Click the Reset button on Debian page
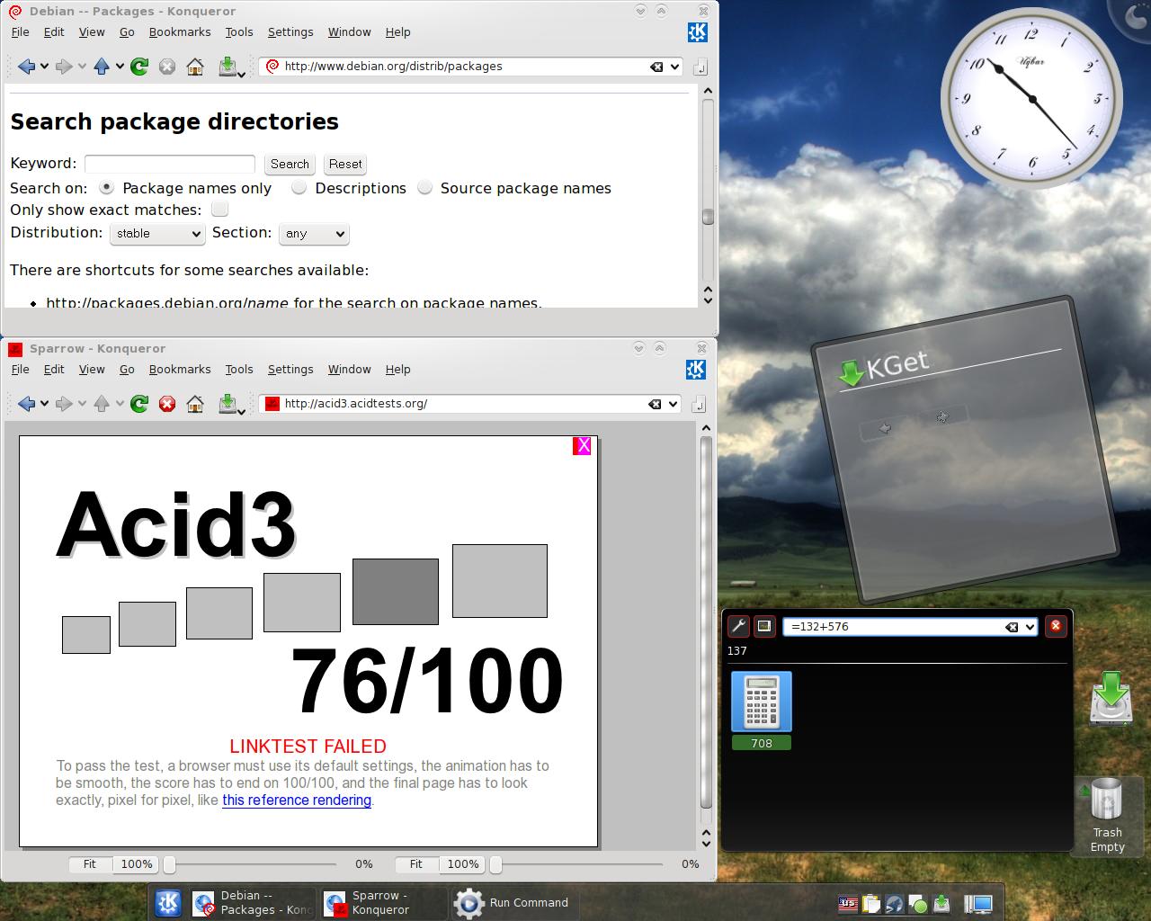 345,164
